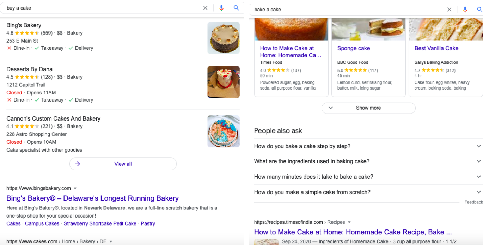Image resolution: width=483 pixels, height=245 pixels.
Task: Open 'How to Make Cake at Home' recipe card
Action: point(291,52)
